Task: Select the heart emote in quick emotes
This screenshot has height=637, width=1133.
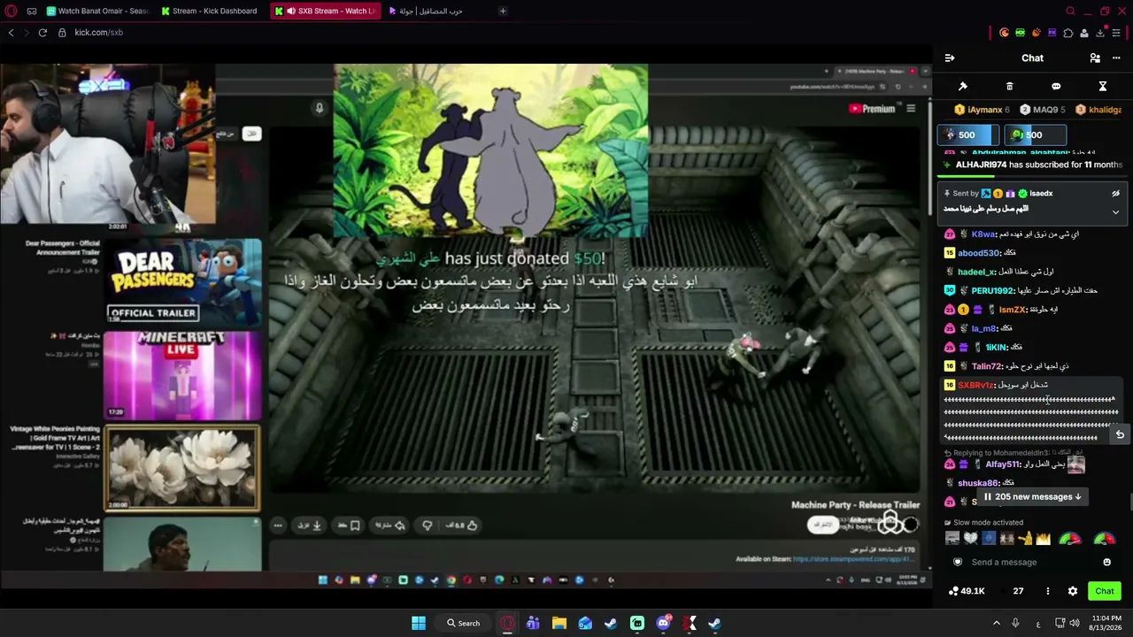Action: pyautogui.click(x=970, y=539)
